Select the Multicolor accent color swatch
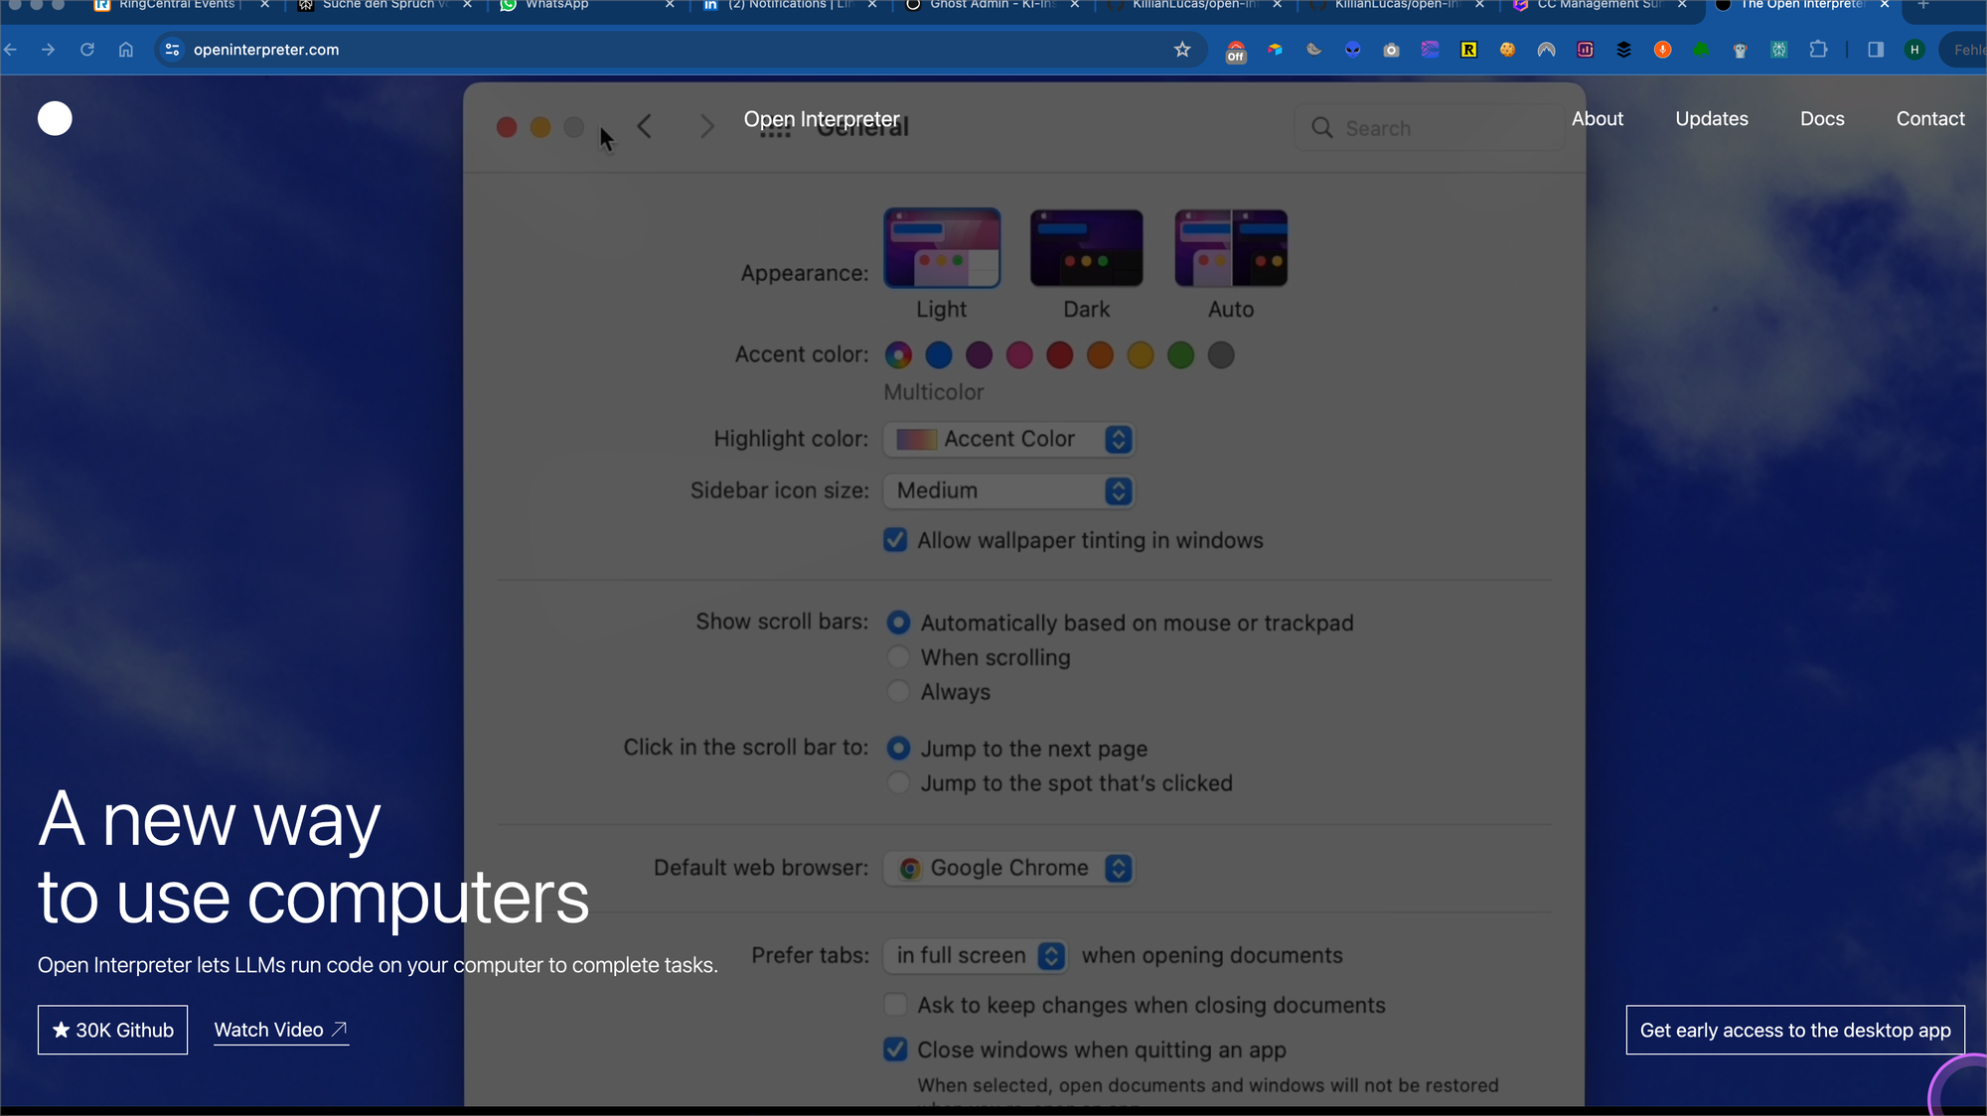Image resolution: width=1987 pixels, height=1116 pixels. click(898, 354)
